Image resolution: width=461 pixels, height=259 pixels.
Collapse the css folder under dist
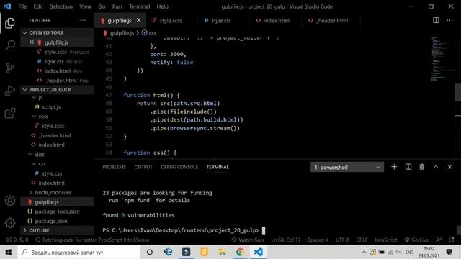tap(39, 163)
